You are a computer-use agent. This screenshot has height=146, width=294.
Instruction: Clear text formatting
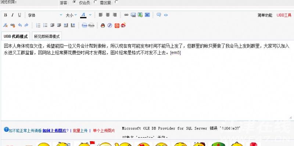click(x=6, y=25)
